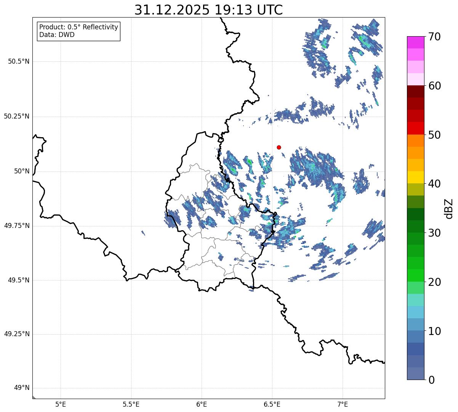Click the 7°E longitude label
The width and height of the screenshot is (458, 412).
[343, 404]
